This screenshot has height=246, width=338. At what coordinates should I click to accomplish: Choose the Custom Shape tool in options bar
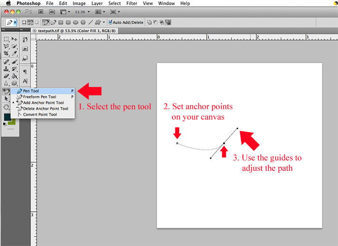click(98, 22)
